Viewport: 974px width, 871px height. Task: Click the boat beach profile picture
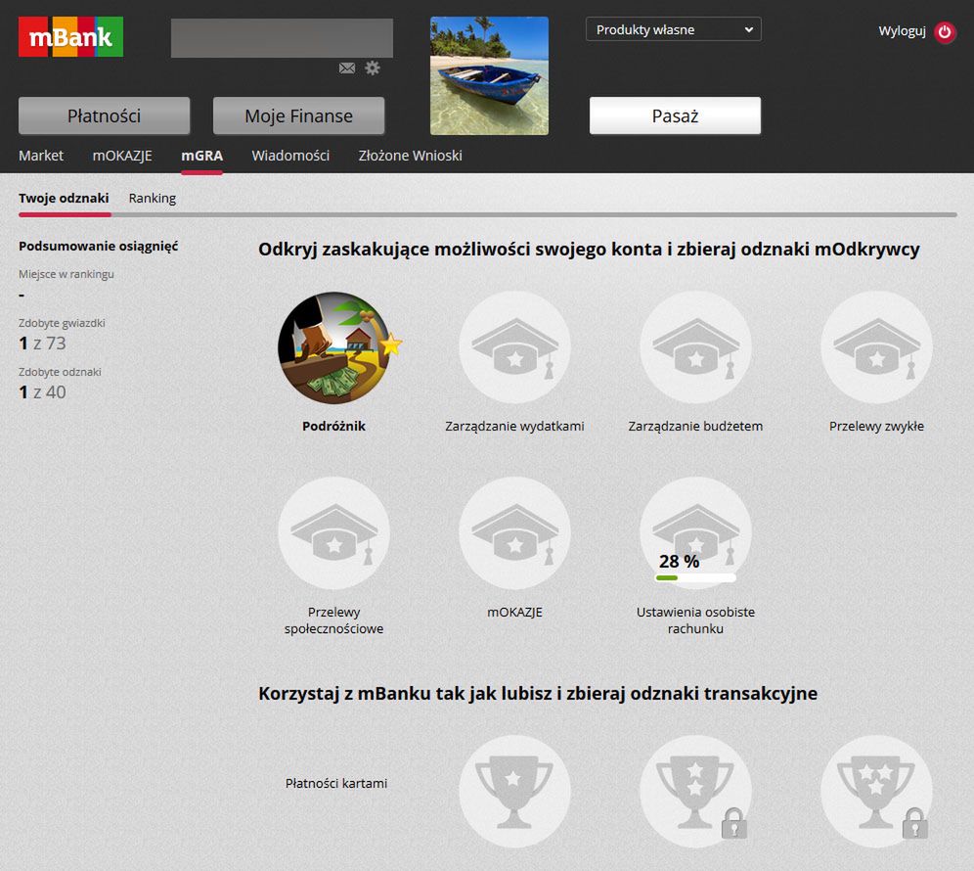point(490,76)
